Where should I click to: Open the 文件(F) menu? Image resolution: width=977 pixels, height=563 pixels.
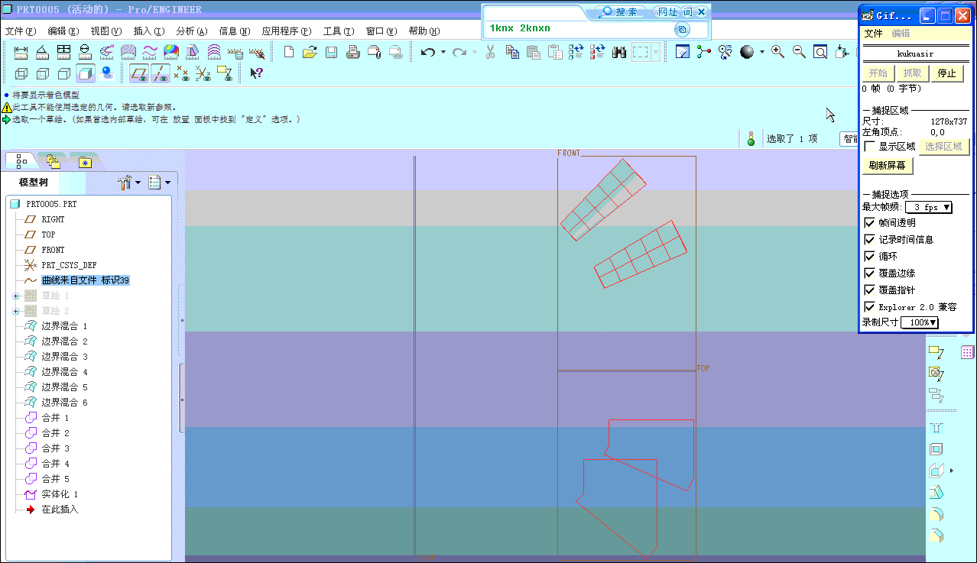pos(21,31)
